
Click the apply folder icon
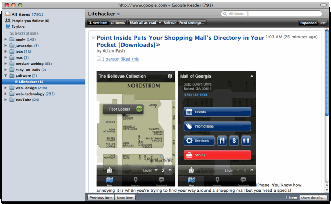[x=12, y=39]
